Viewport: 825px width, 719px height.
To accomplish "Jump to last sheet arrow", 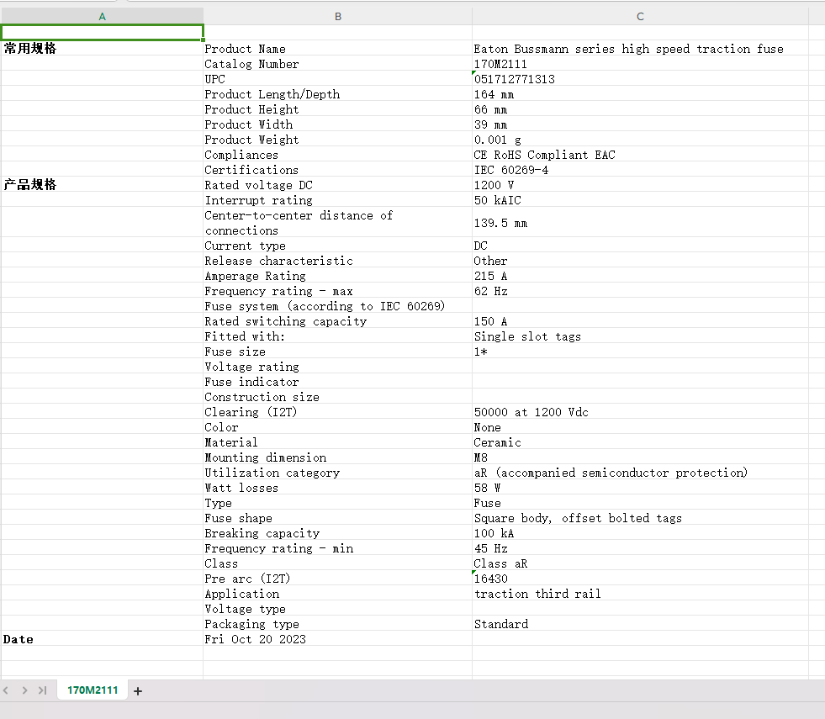I will click(43, 690).
